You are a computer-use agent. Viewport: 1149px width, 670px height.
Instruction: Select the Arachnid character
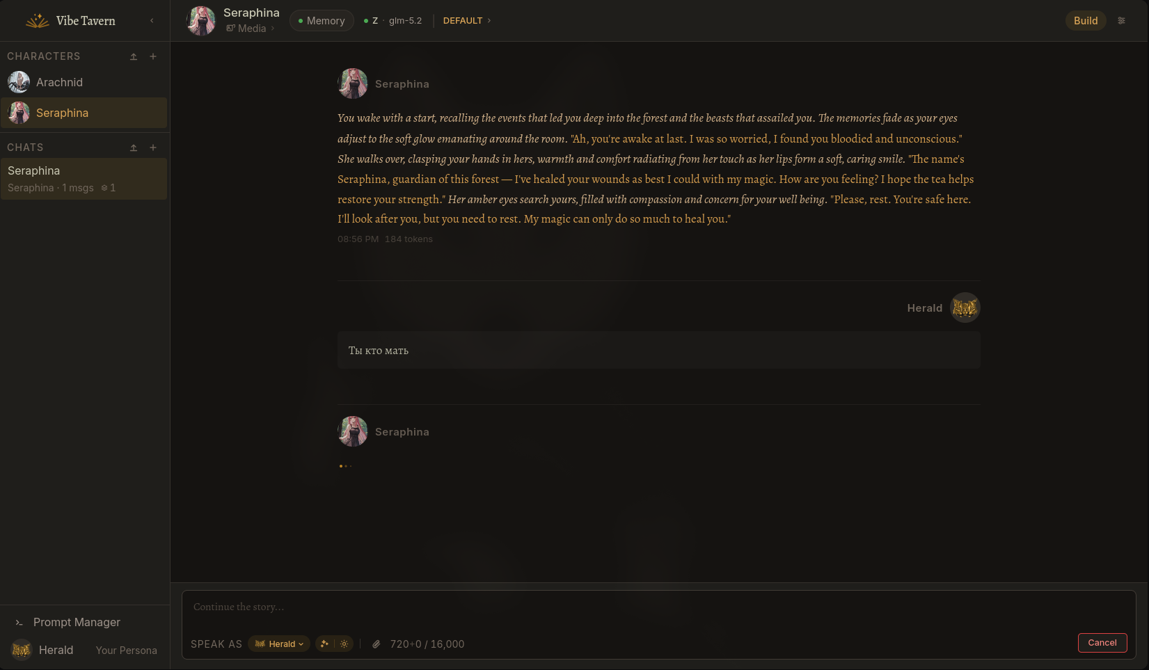point(84,82)
